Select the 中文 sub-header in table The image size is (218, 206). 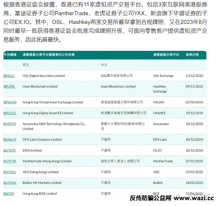click(x=104, y=65)
